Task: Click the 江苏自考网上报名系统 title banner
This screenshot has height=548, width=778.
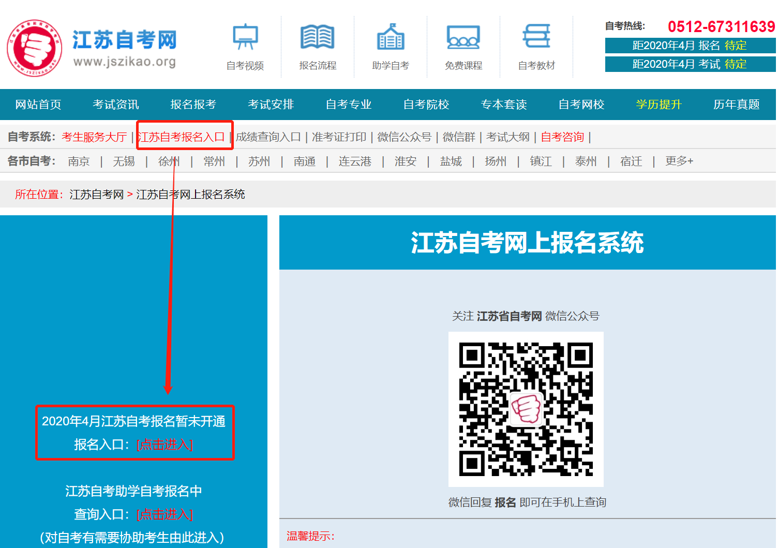Action: coord(528,243)
